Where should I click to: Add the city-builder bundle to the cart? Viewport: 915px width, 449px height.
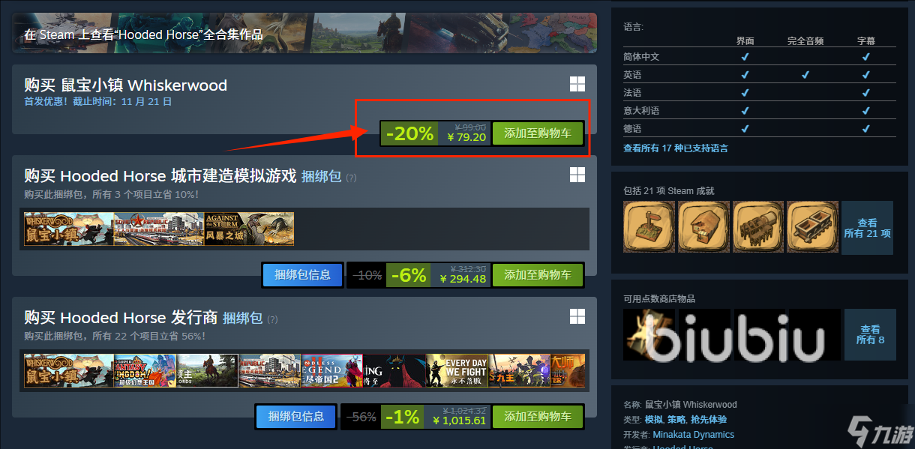click(538, 274)
